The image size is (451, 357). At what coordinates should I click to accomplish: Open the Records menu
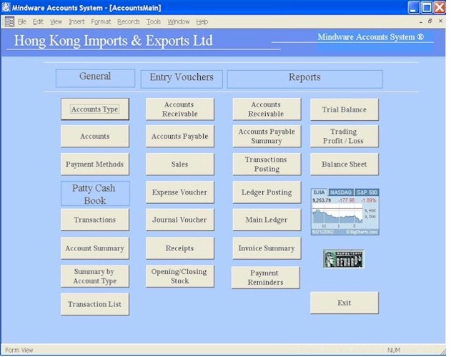(x=128, y=22)
